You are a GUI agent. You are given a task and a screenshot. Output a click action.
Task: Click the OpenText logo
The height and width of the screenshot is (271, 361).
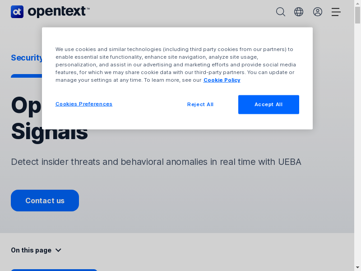tap(50, 12)
